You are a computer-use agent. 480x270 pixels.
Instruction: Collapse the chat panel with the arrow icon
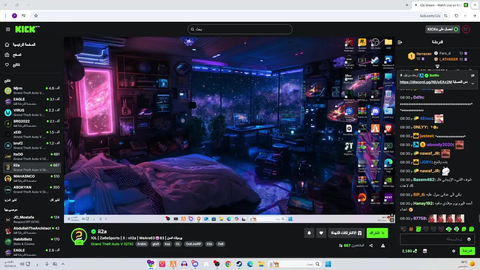pos(400,42)
